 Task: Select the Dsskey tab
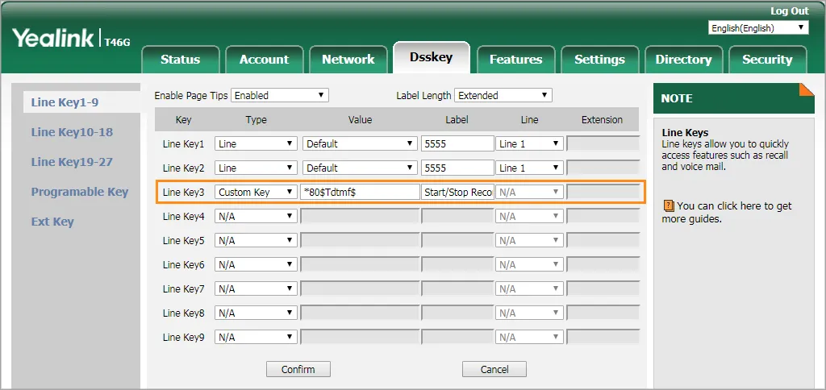(432, 57)
